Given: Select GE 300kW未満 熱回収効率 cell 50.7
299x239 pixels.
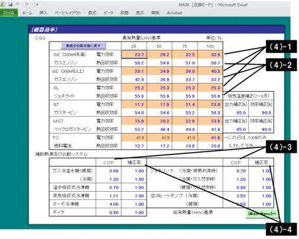Looking at the screenshot, I should click(x=210, y=63).
